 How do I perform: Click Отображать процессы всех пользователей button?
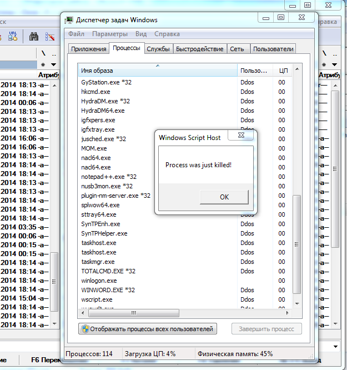[148, 329]
